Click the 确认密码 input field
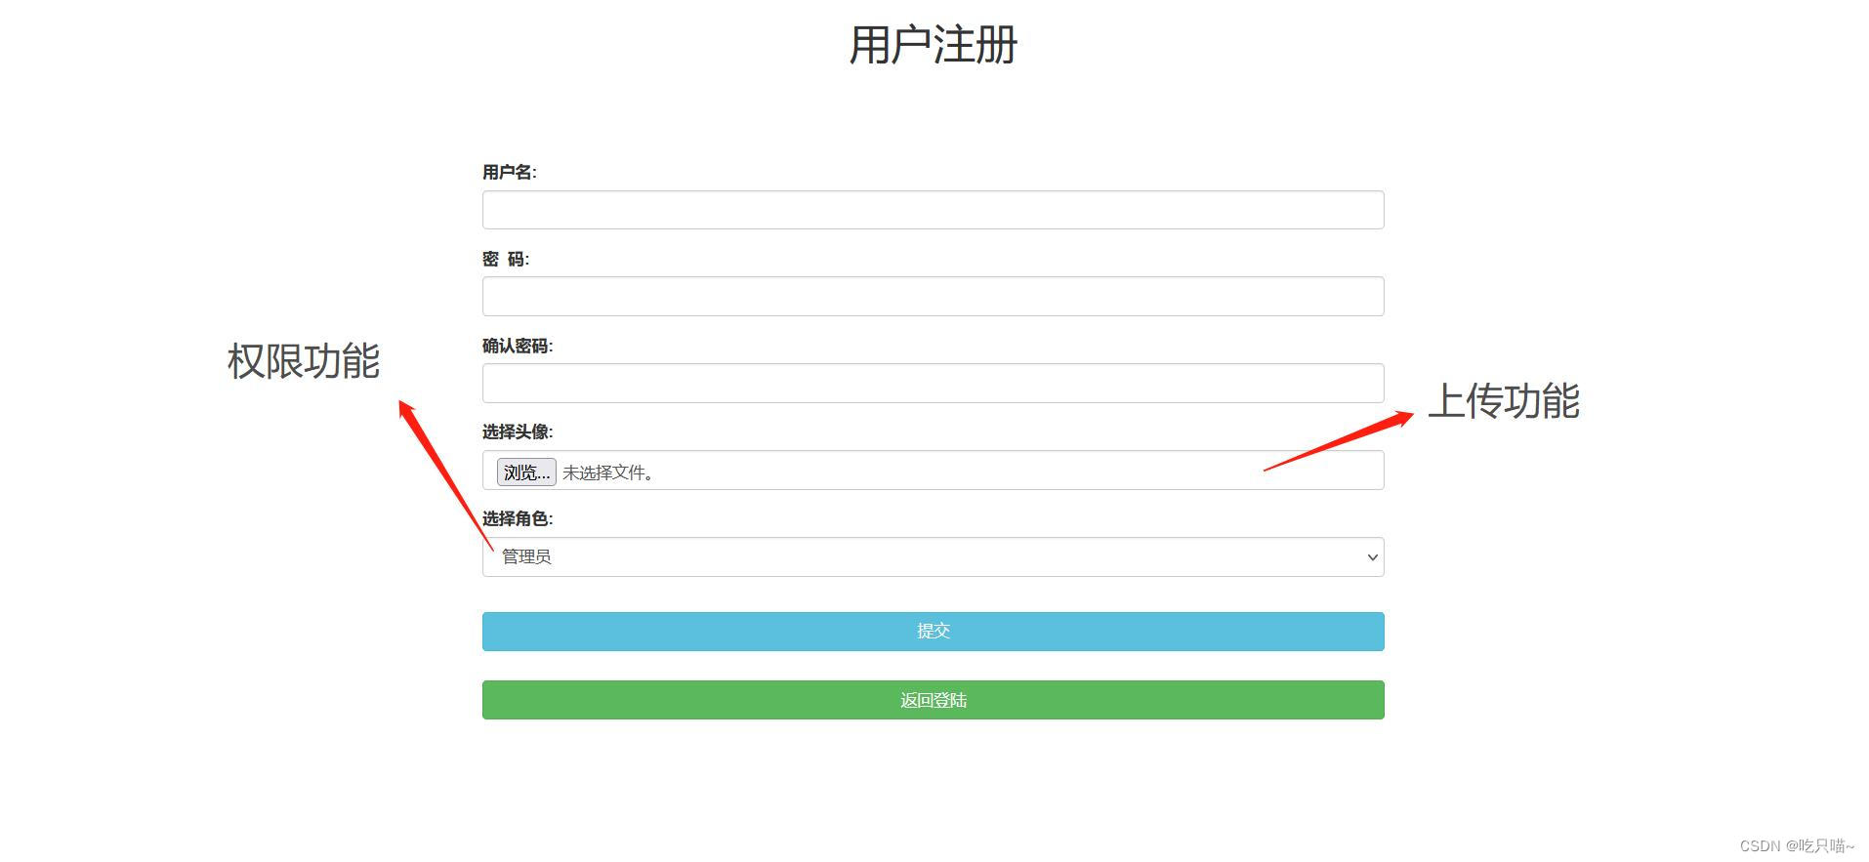1869x862 pixels. 933,383
